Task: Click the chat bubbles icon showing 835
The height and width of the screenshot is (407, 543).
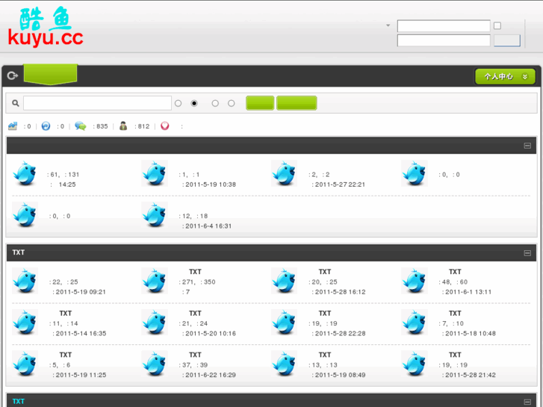Action: 81,125
